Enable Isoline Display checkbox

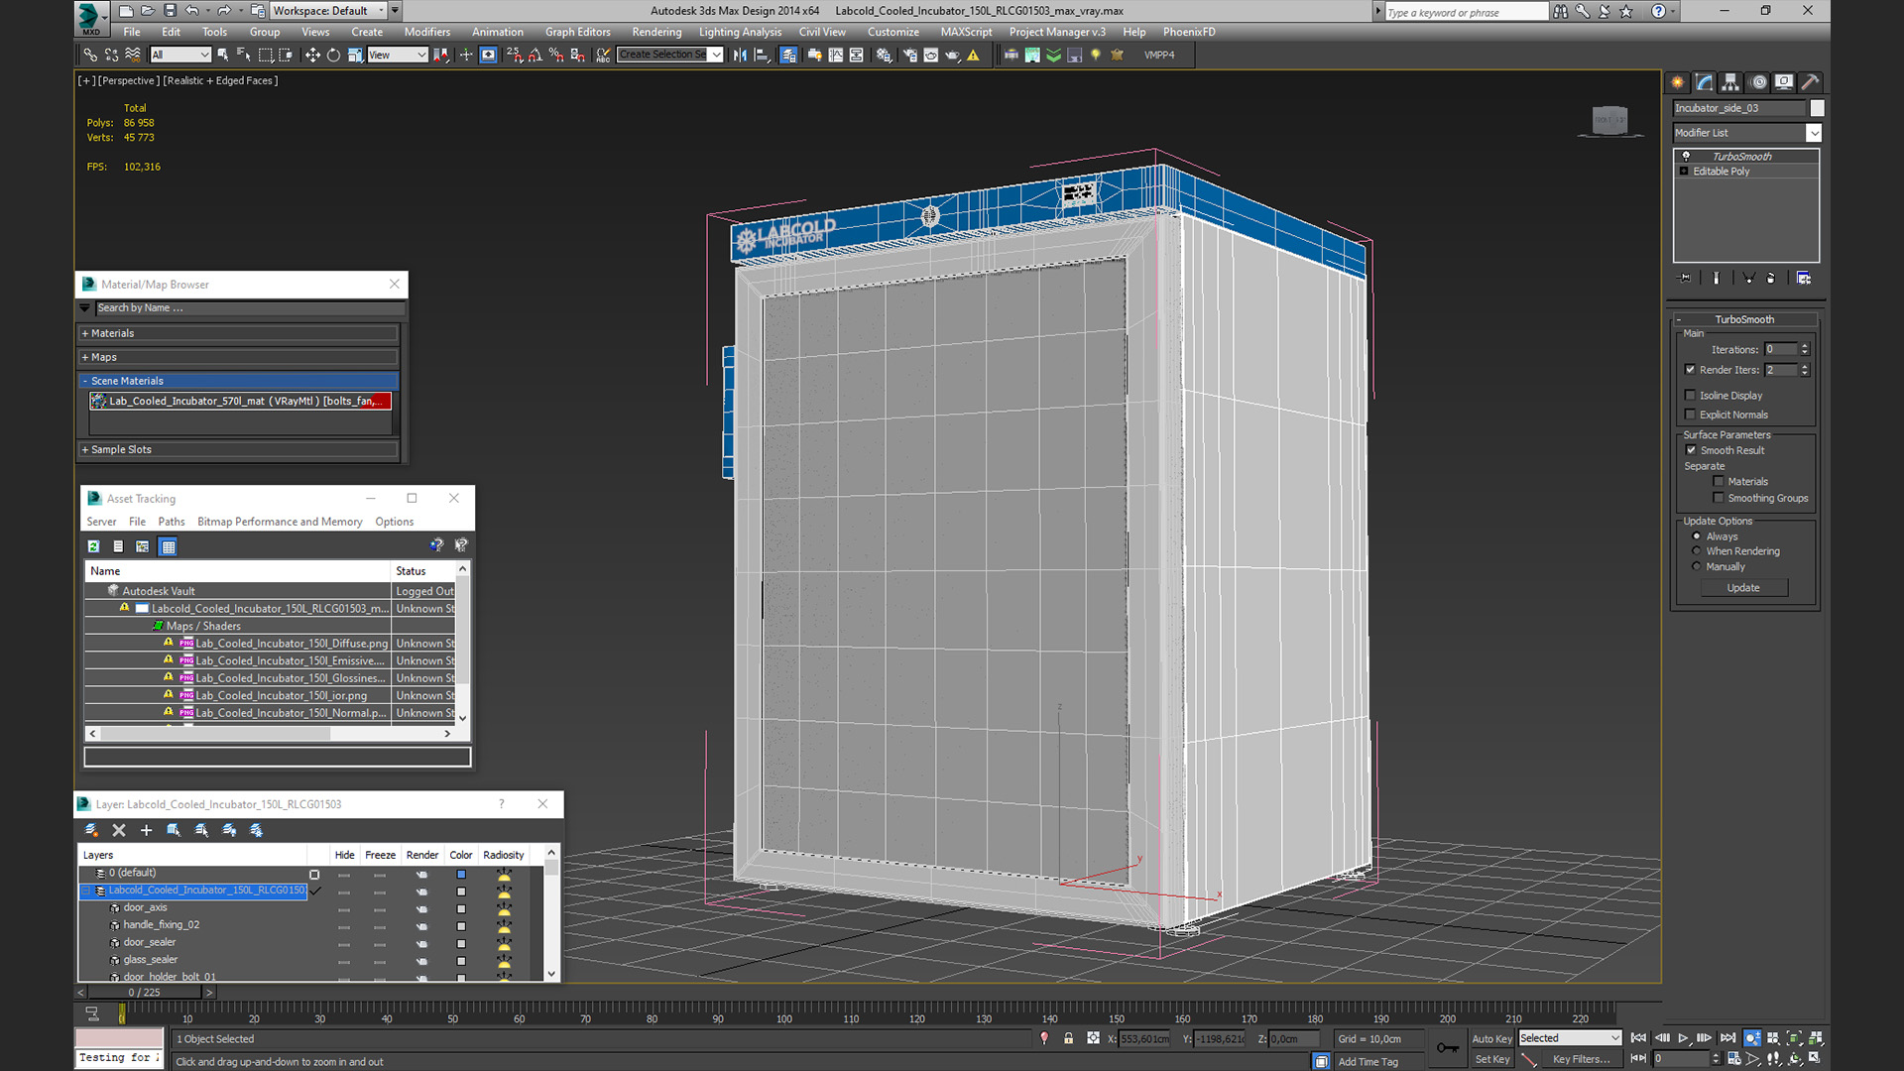(x=1690, y=395)
